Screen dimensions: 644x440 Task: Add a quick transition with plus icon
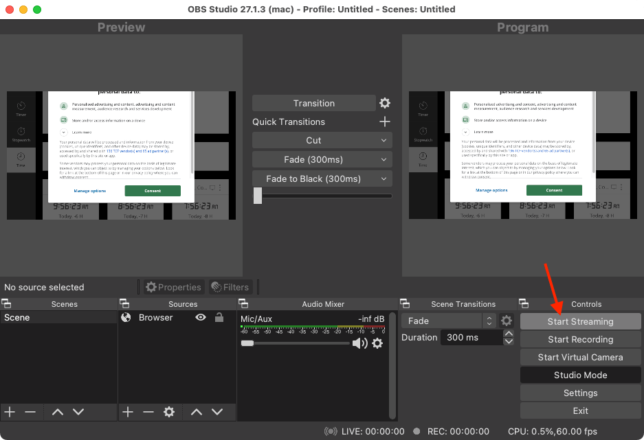pyautogui.click(x=385, y=121)
